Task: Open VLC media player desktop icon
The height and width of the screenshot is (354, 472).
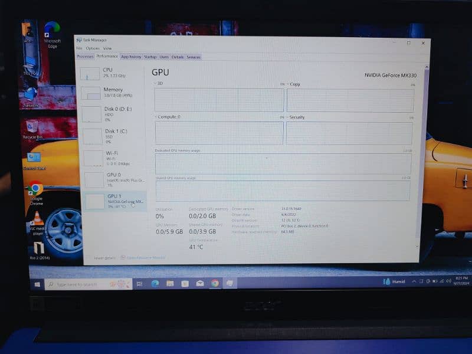Action: click(x=37, y=220)
